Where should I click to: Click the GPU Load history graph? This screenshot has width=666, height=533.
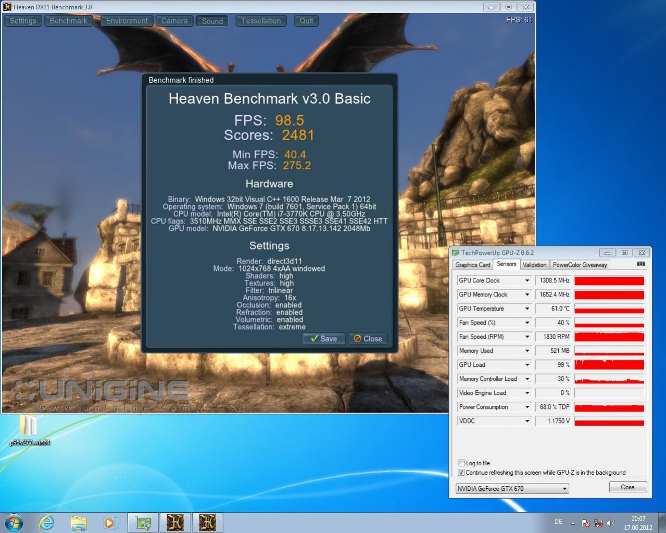tap(609, 365)
